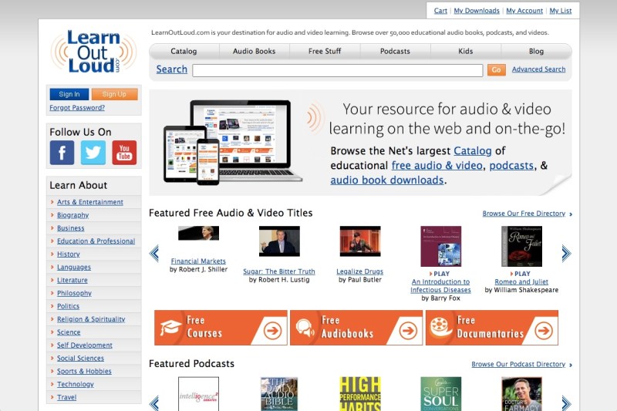Screen dimensions: 617x411
Task: Select the Languages category
Action: coord(74,267)
